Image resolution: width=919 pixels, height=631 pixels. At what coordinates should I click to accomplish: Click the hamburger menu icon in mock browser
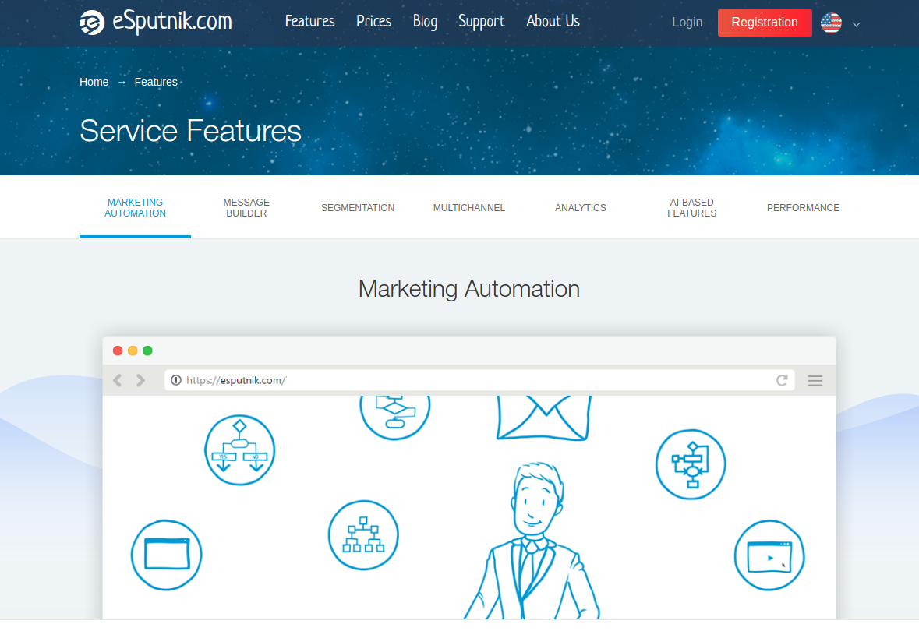tap(815, 381)
